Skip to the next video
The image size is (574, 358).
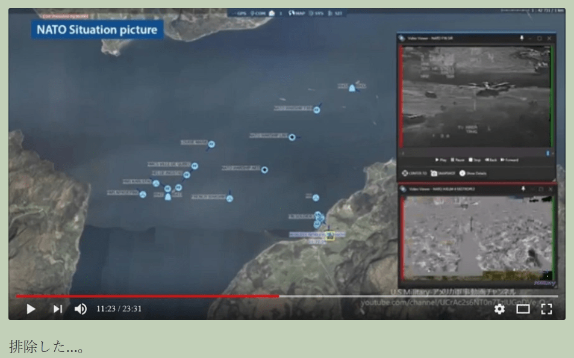(x=57, y=309)
